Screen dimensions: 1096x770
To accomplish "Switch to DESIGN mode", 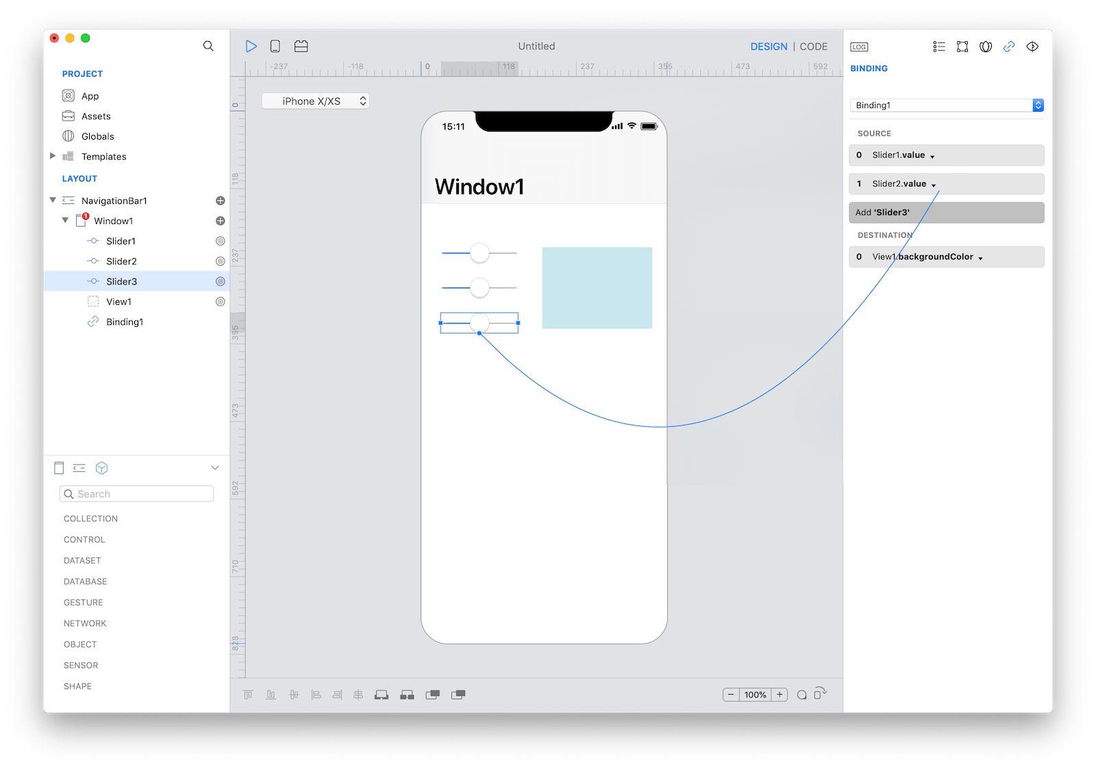I will (769, 47).
